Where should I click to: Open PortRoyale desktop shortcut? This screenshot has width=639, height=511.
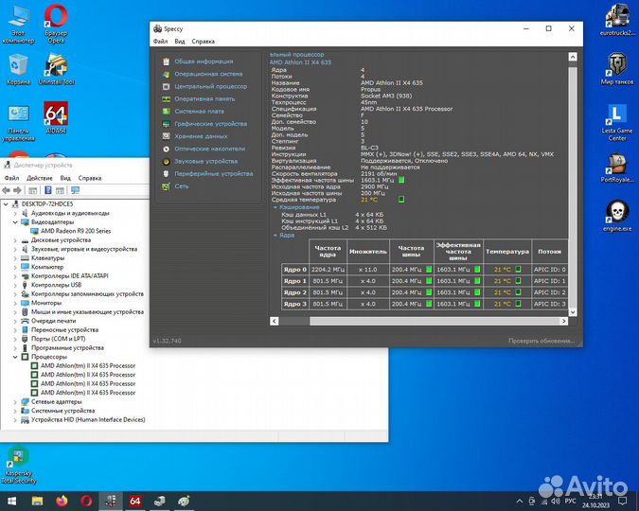pos(617,167)
